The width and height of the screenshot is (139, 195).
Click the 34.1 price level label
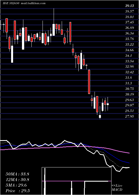tap(128, 56)
